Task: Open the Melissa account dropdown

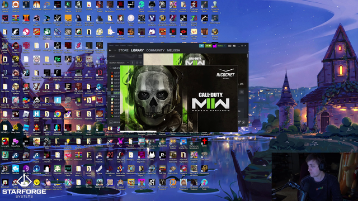Action: [221, 46]
